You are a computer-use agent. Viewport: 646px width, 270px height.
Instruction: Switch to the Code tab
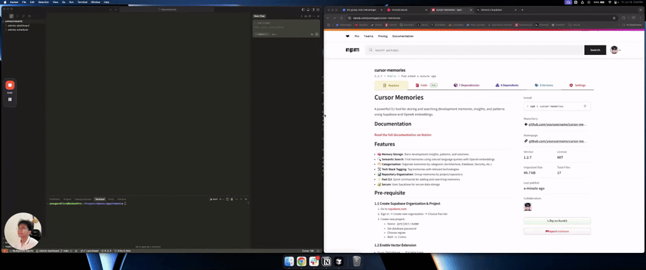(x=424, y=85)
